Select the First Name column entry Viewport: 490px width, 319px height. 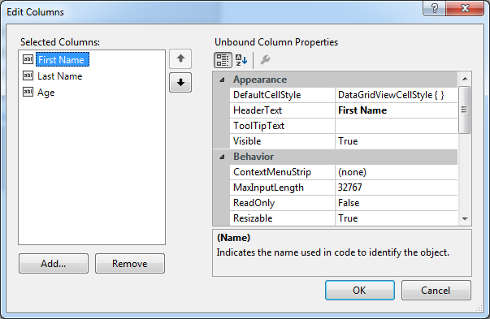63,59
